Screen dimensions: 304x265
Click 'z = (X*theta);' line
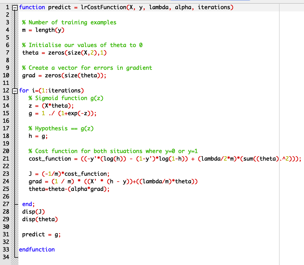click(51, 106)
